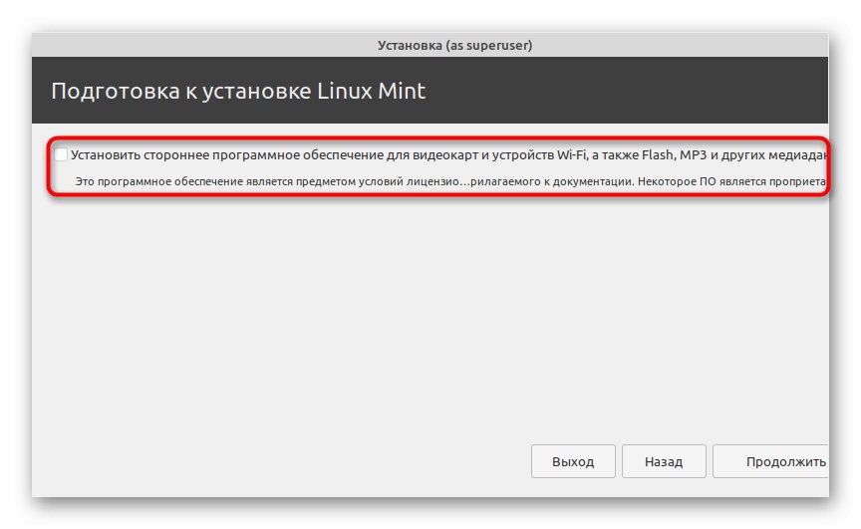Viewport: 861px width, 529px height.
Task: Click the Продолжить button
Action: [x=770, y=461]
